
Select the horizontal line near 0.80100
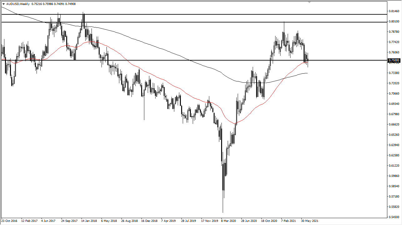tap(187, 22)
